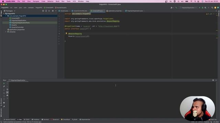The height and width of the screenshot is (123, 220).
Task: Select Usuario class in project tree
Action: (x=14, y=25)
